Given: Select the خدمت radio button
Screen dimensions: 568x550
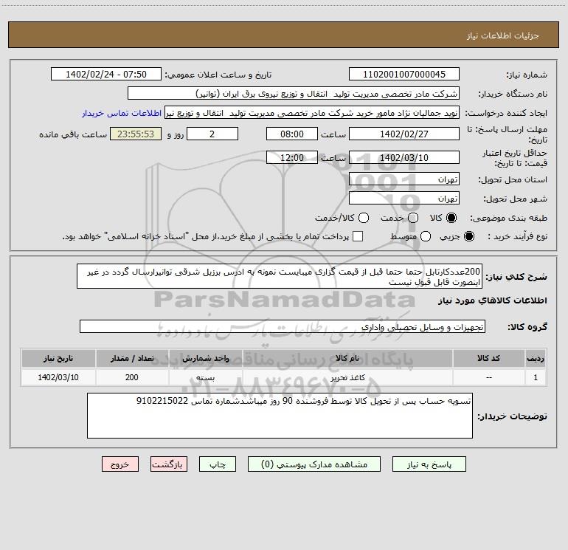Looking at the screenshot, I should coord(413,218).
